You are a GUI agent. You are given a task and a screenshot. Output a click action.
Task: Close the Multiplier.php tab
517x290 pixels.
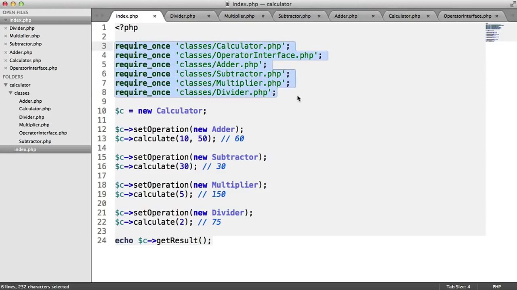point(263,16)
